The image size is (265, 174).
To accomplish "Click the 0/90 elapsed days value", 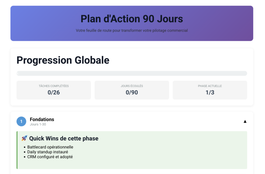I will (132, 92).
